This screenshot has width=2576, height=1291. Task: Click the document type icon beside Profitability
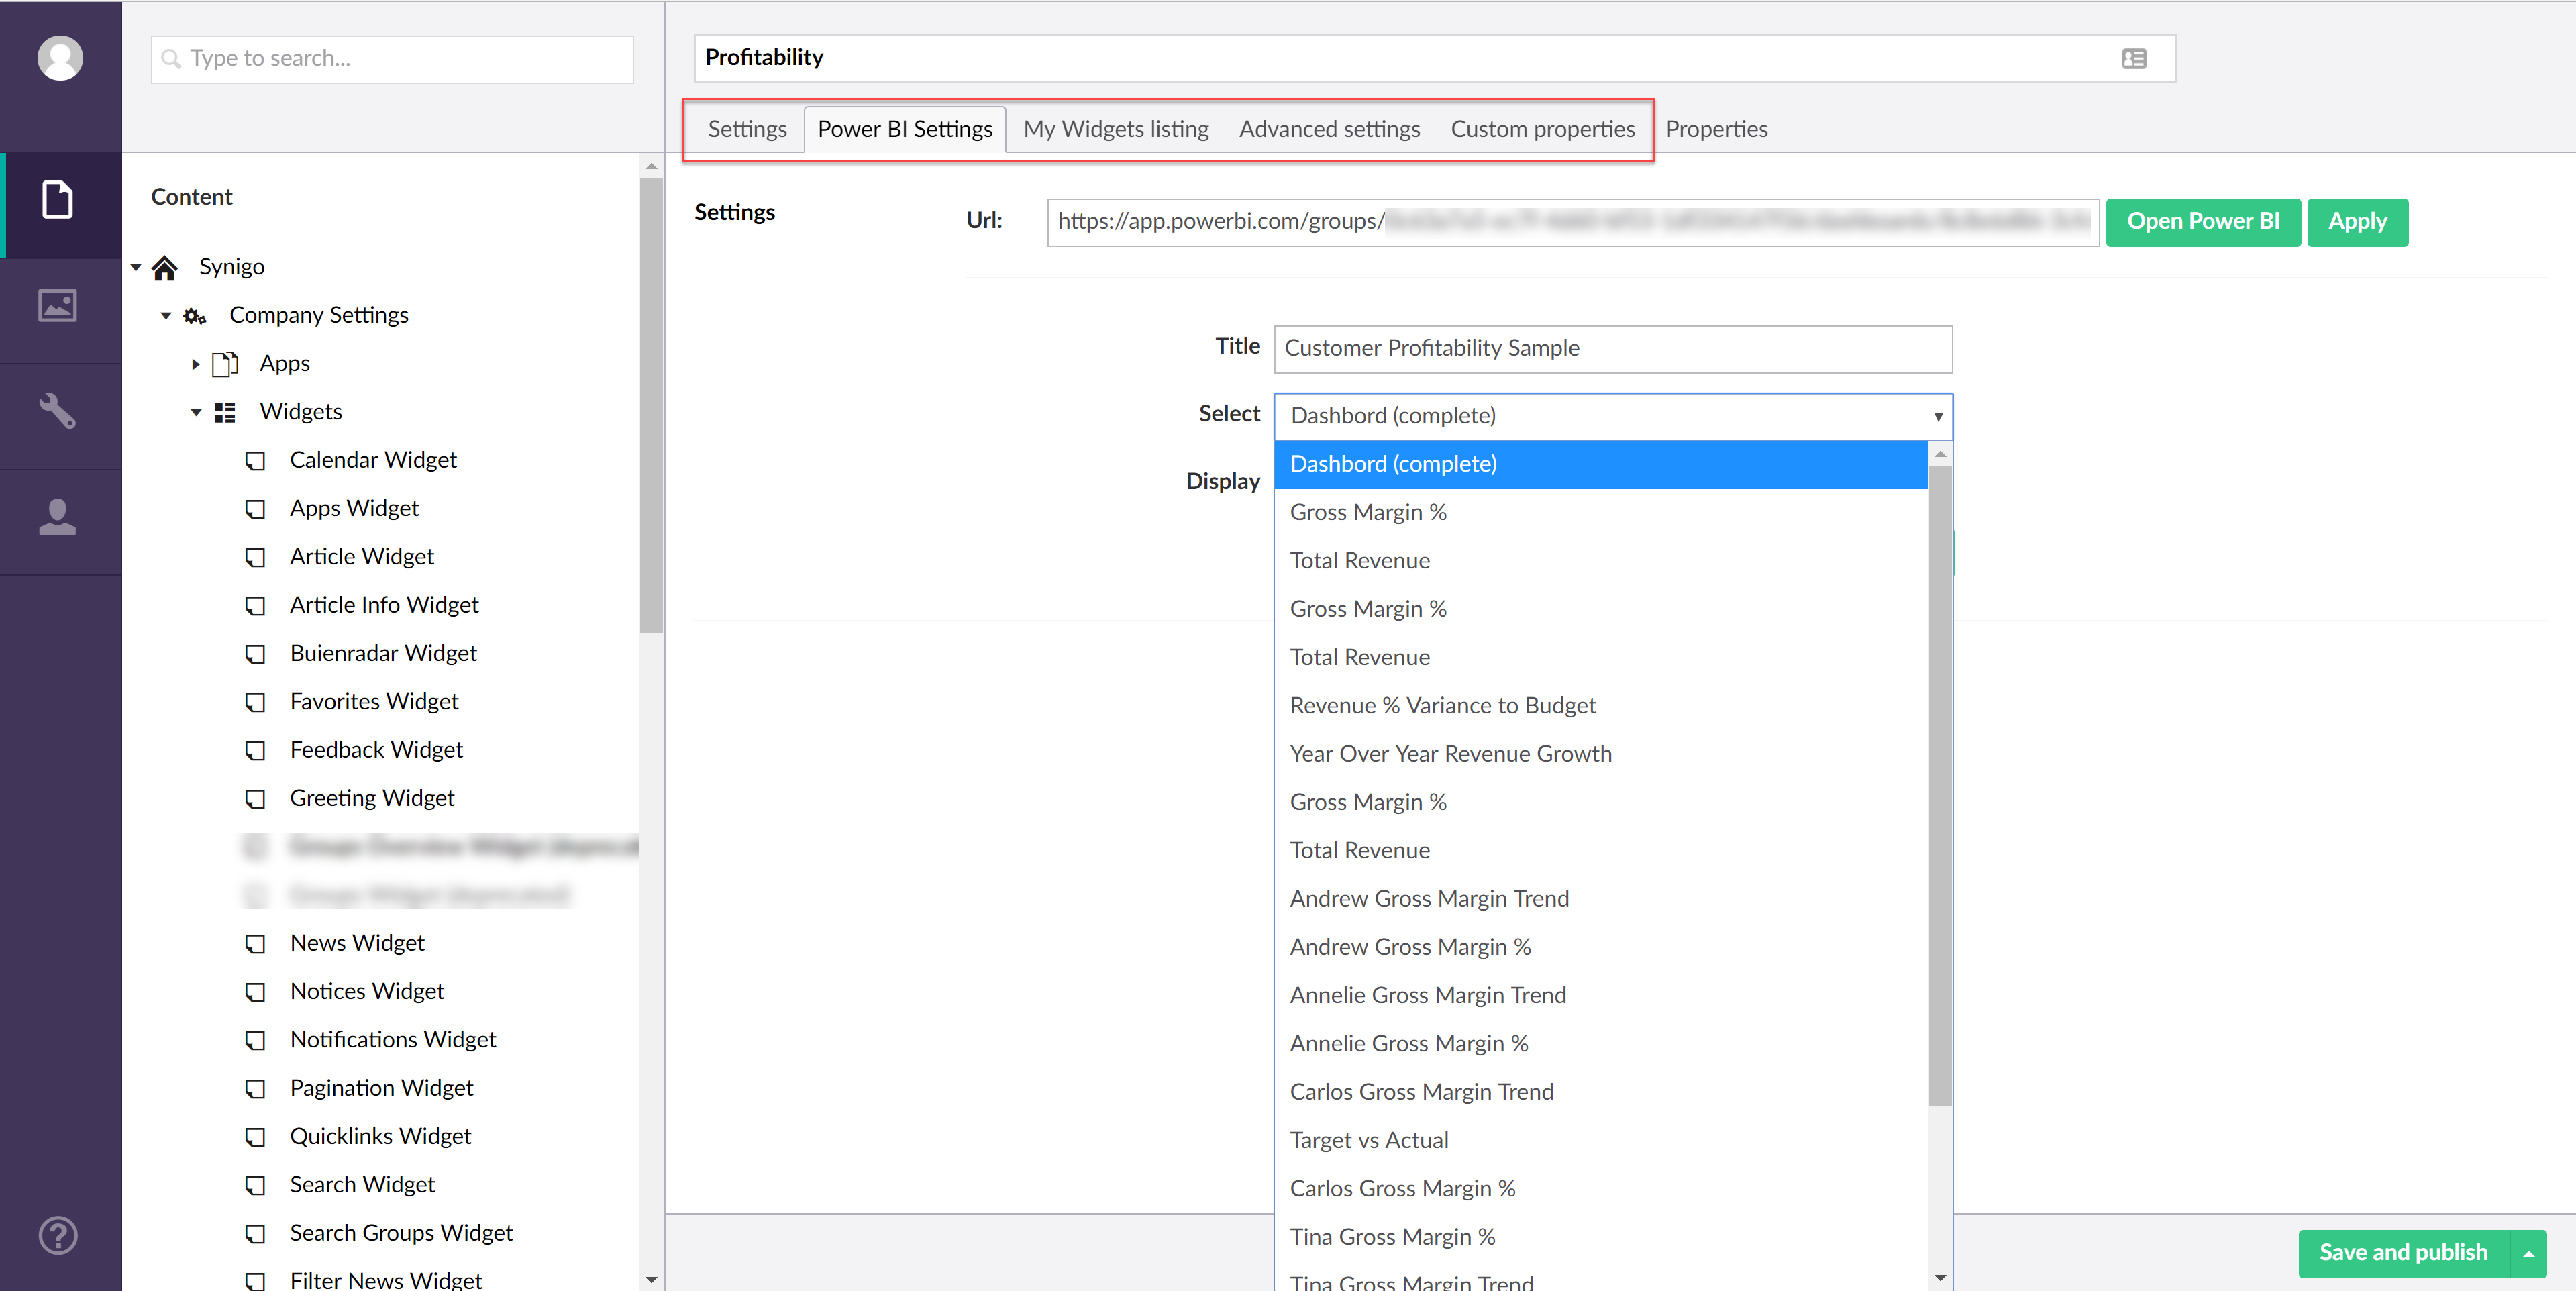coord(2134,59)
